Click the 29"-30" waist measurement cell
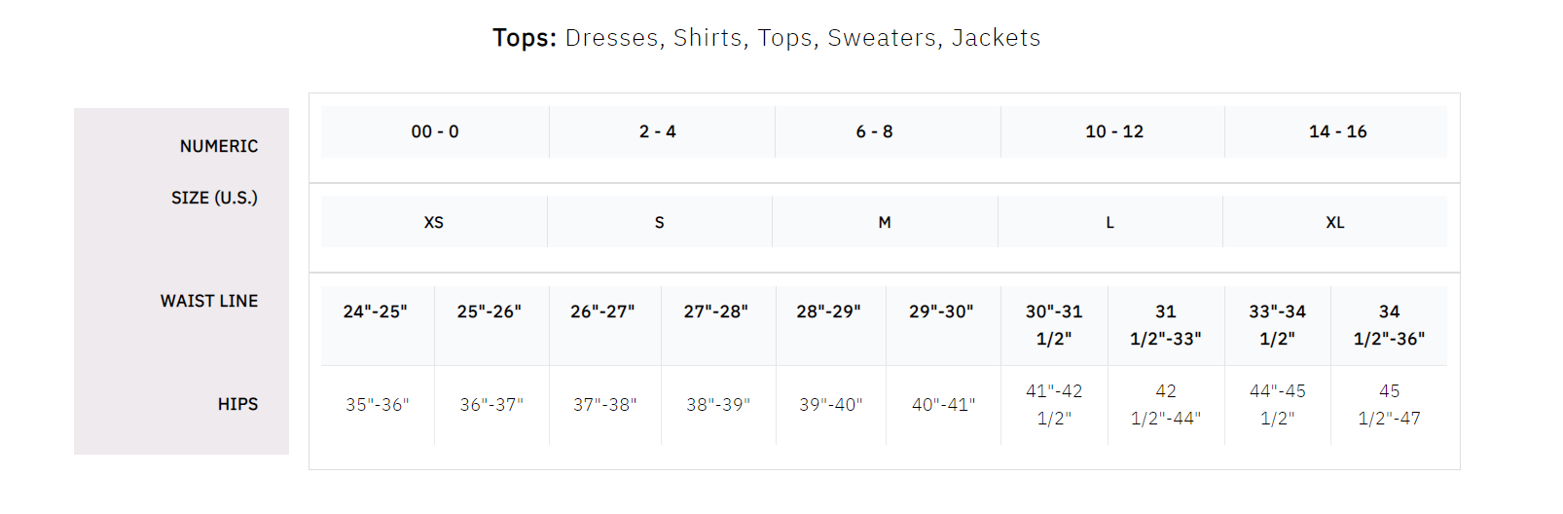This screenshot has width=1563, height=514. click(941, 312)
